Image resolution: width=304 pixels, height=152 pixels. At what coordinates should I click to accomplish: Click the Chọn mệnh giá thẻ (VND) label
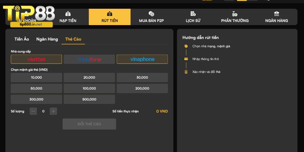29,70
